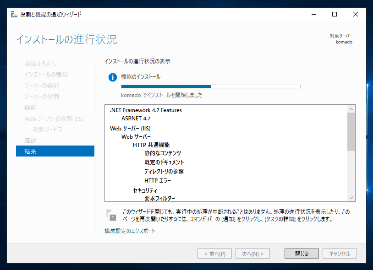Click the 機能のインストール status text
Screen dimensions: 373x270
coord(141,77)
